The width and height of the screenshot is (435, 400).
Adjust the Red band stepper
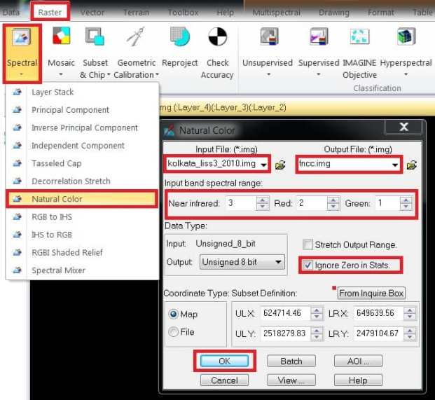(333, 203)
